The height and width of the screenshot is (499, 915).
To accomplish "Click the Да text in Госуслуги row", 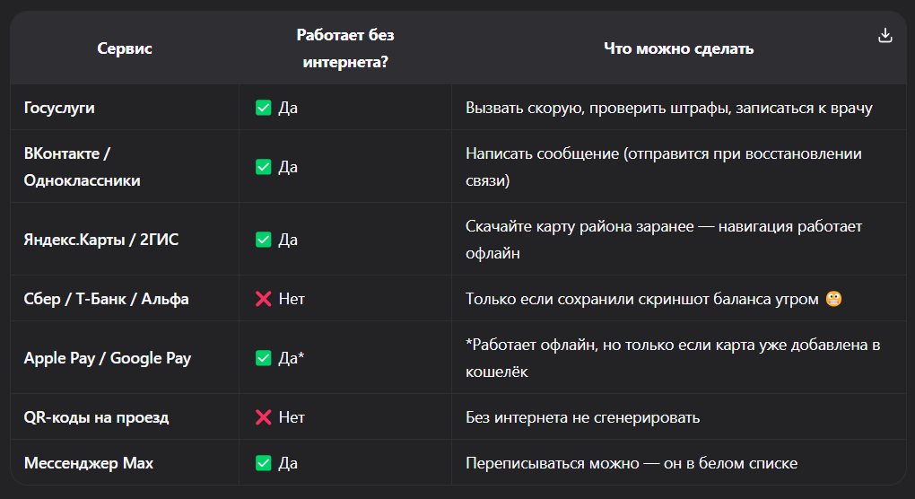I will [288, 108].
